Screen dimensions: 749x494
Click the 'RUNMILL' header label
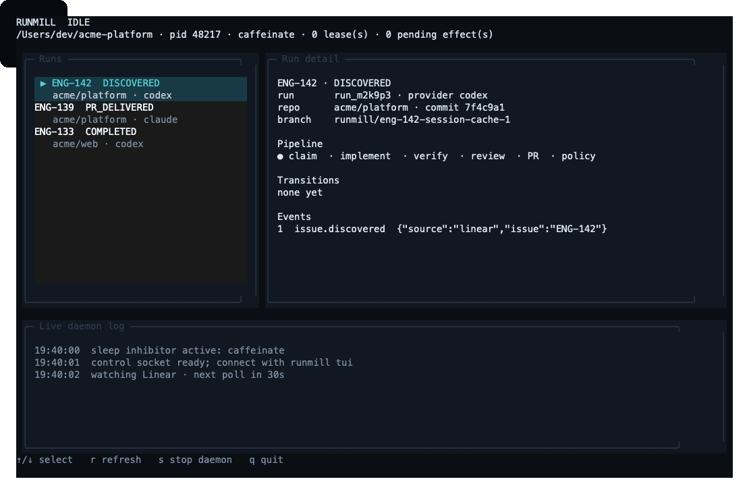(36, 22)
